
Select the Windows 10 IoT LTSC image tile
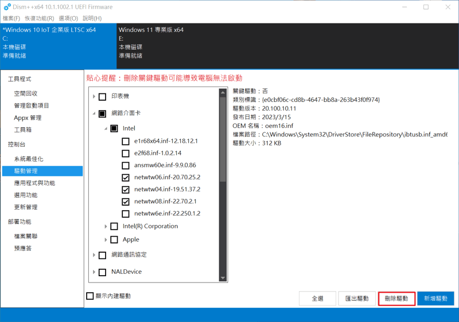tap(59, 46)
